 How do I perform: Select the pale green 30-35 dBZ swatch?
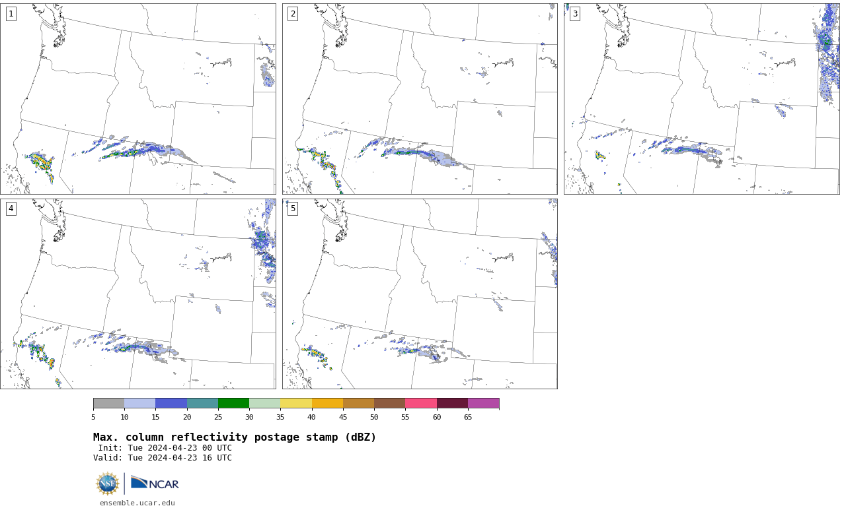[x=264, y=403]
